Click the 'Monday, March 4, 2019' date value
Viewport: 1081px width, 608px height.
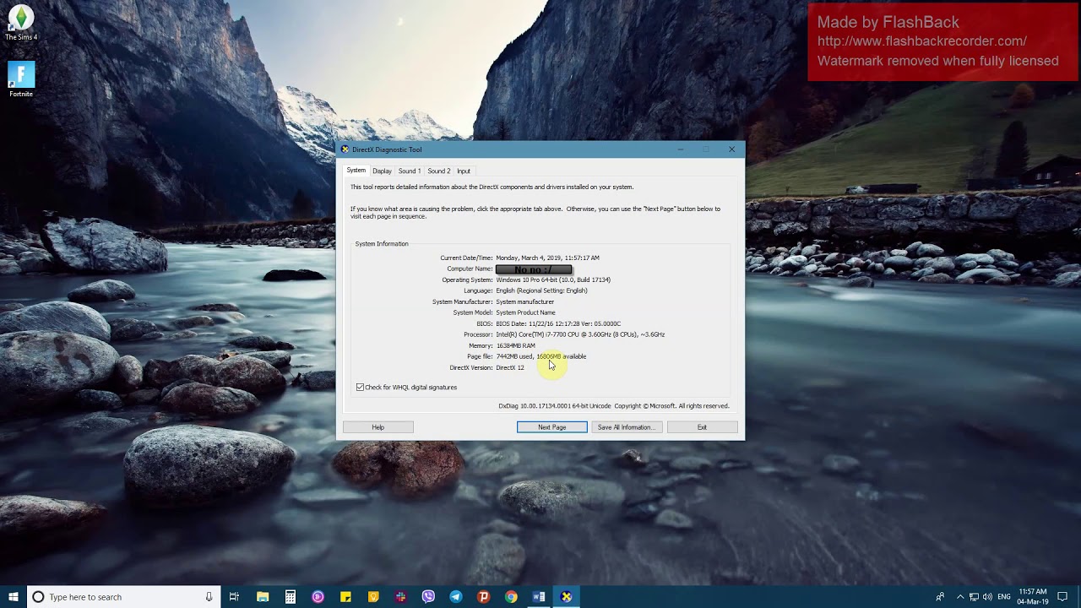[547, 258]
